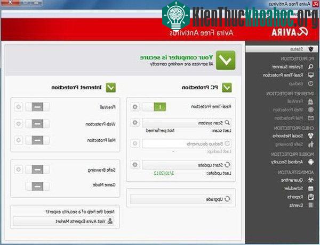Click the 'CHILD PROTECTION' sidebar section header

point(294,128)
